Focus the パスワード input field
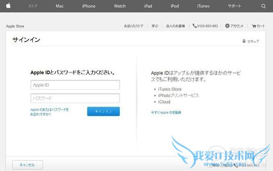Image resolution: width=273 pixels, height=171 pixels. 75,98
